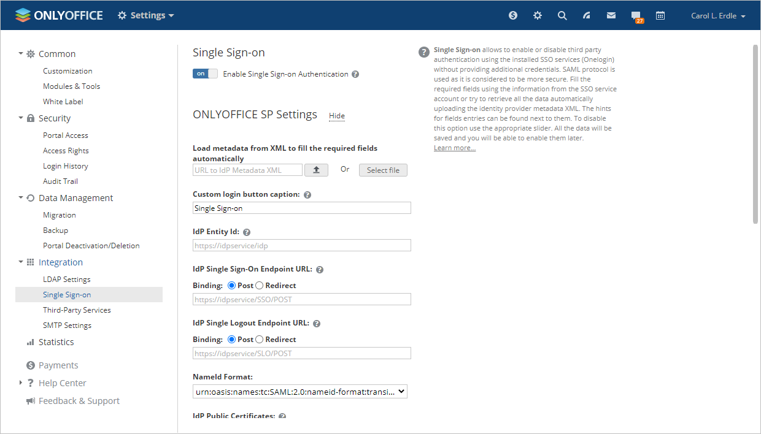The image size is (761, 434).
Task: Click the Help Center question mark icon
Action: (31, 383)
